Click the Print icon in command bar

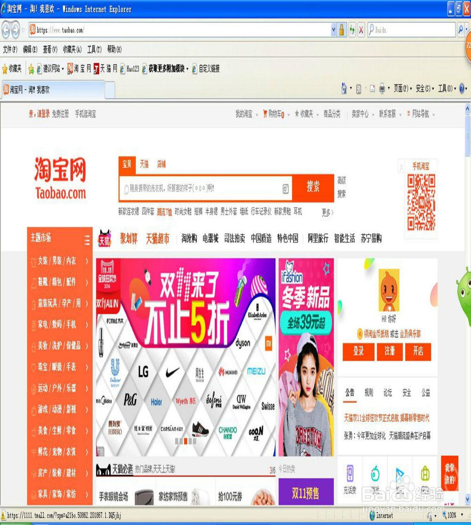point(382,89)
